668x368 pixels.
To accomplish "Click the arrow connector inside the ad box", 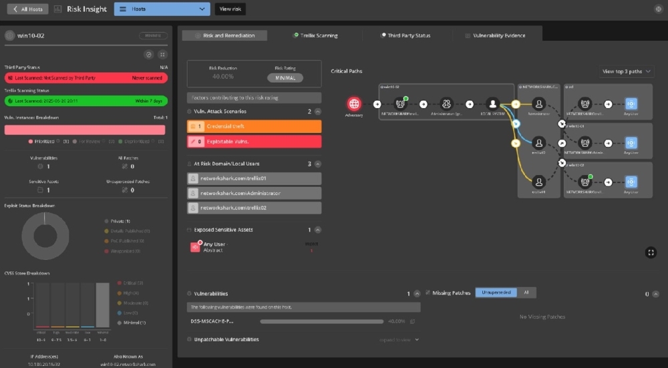I will pos(609,104).
